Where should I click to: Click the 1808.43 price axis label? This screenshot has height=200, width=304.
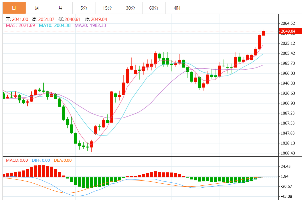(288, 153)
